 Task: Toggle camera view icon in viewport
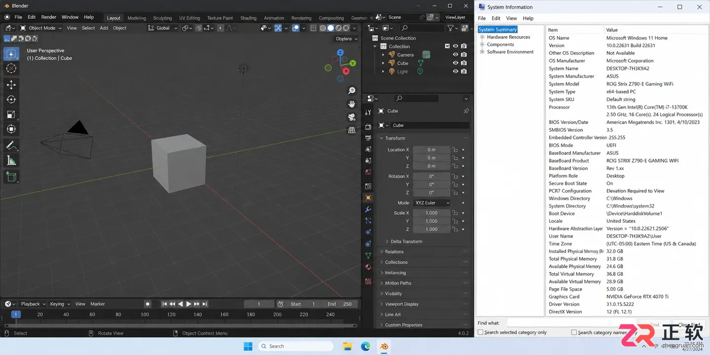point(352,117)
